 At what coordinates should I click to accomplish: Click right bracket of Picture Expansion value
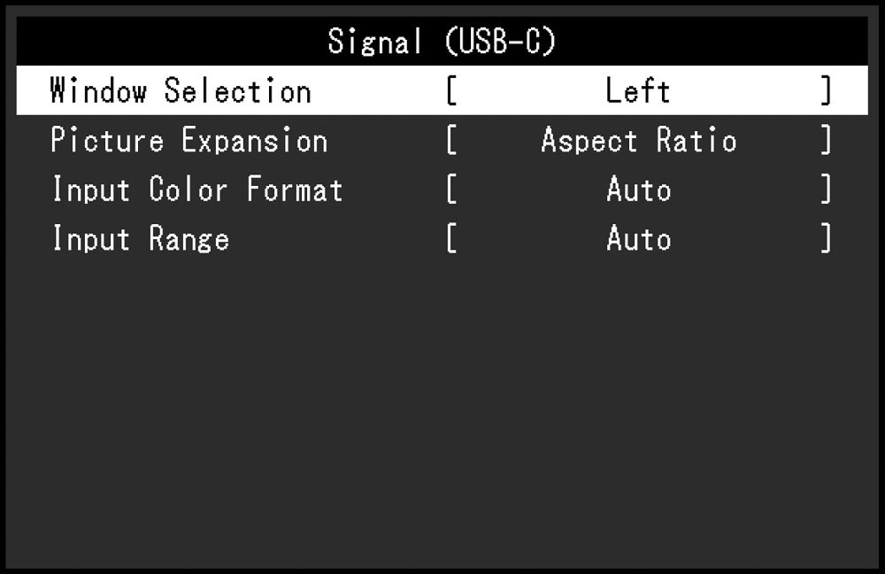tap(826, 140)
